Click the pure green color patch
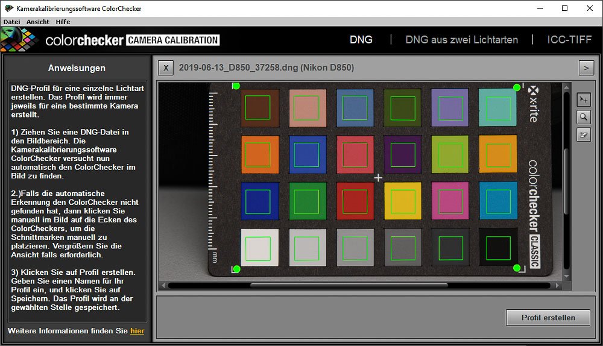Screen dimensions: 603x346 [308, 201]
